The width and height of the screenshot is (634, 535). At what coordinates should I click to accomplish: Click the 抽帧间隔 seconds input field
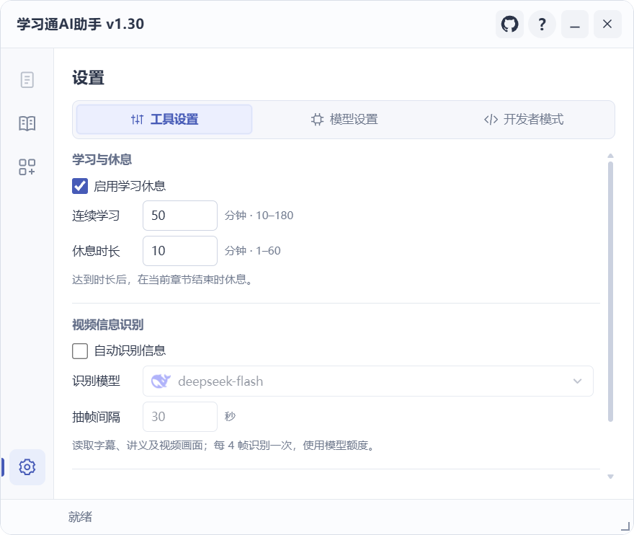(180, 417)
